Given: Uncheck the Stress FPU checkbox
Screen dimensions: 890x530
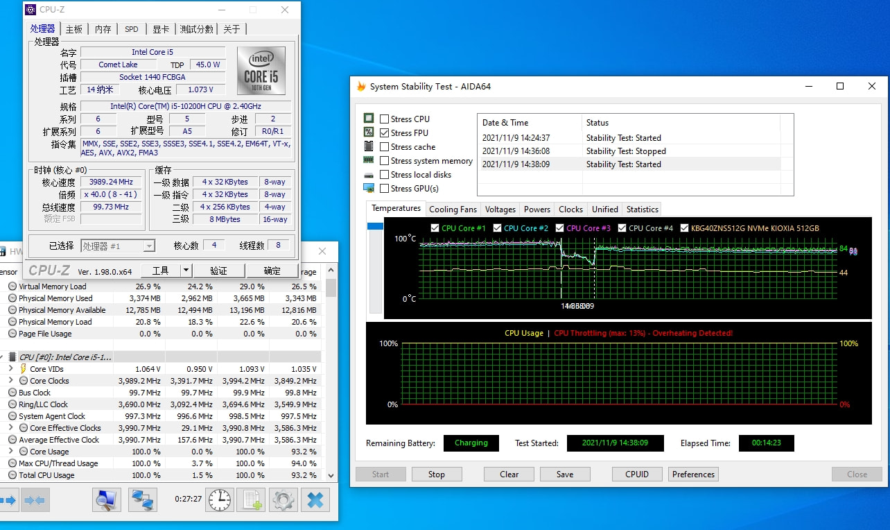Looking at the screenshot, I should point(385,133).
